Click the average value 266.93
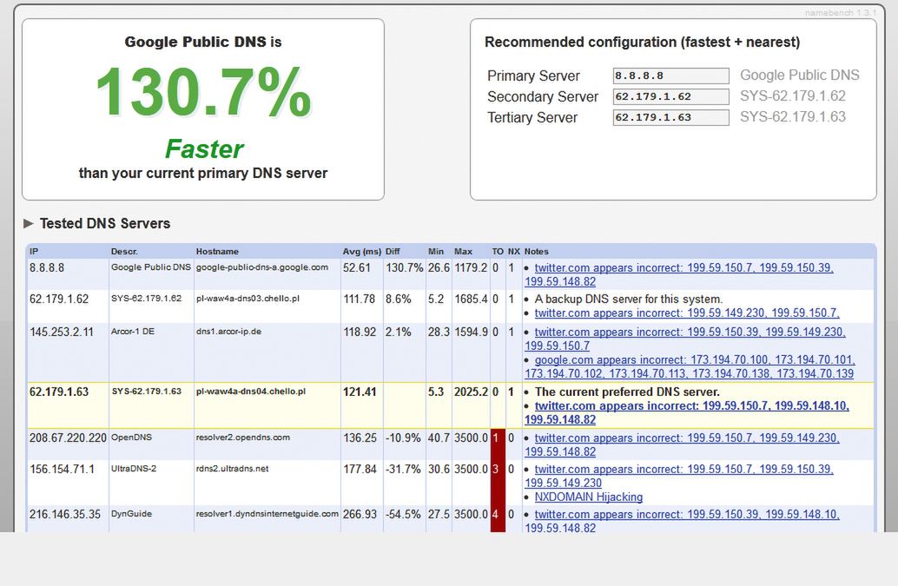The height and width of the screenshot is (586, 898). (360, 514)
